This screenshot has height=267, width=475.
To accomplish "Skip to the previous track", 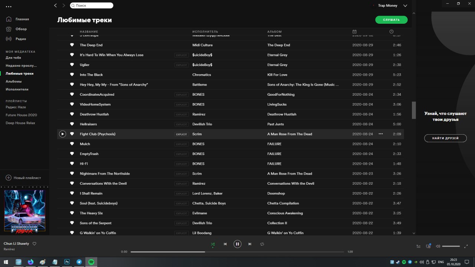I will point(225,244).
